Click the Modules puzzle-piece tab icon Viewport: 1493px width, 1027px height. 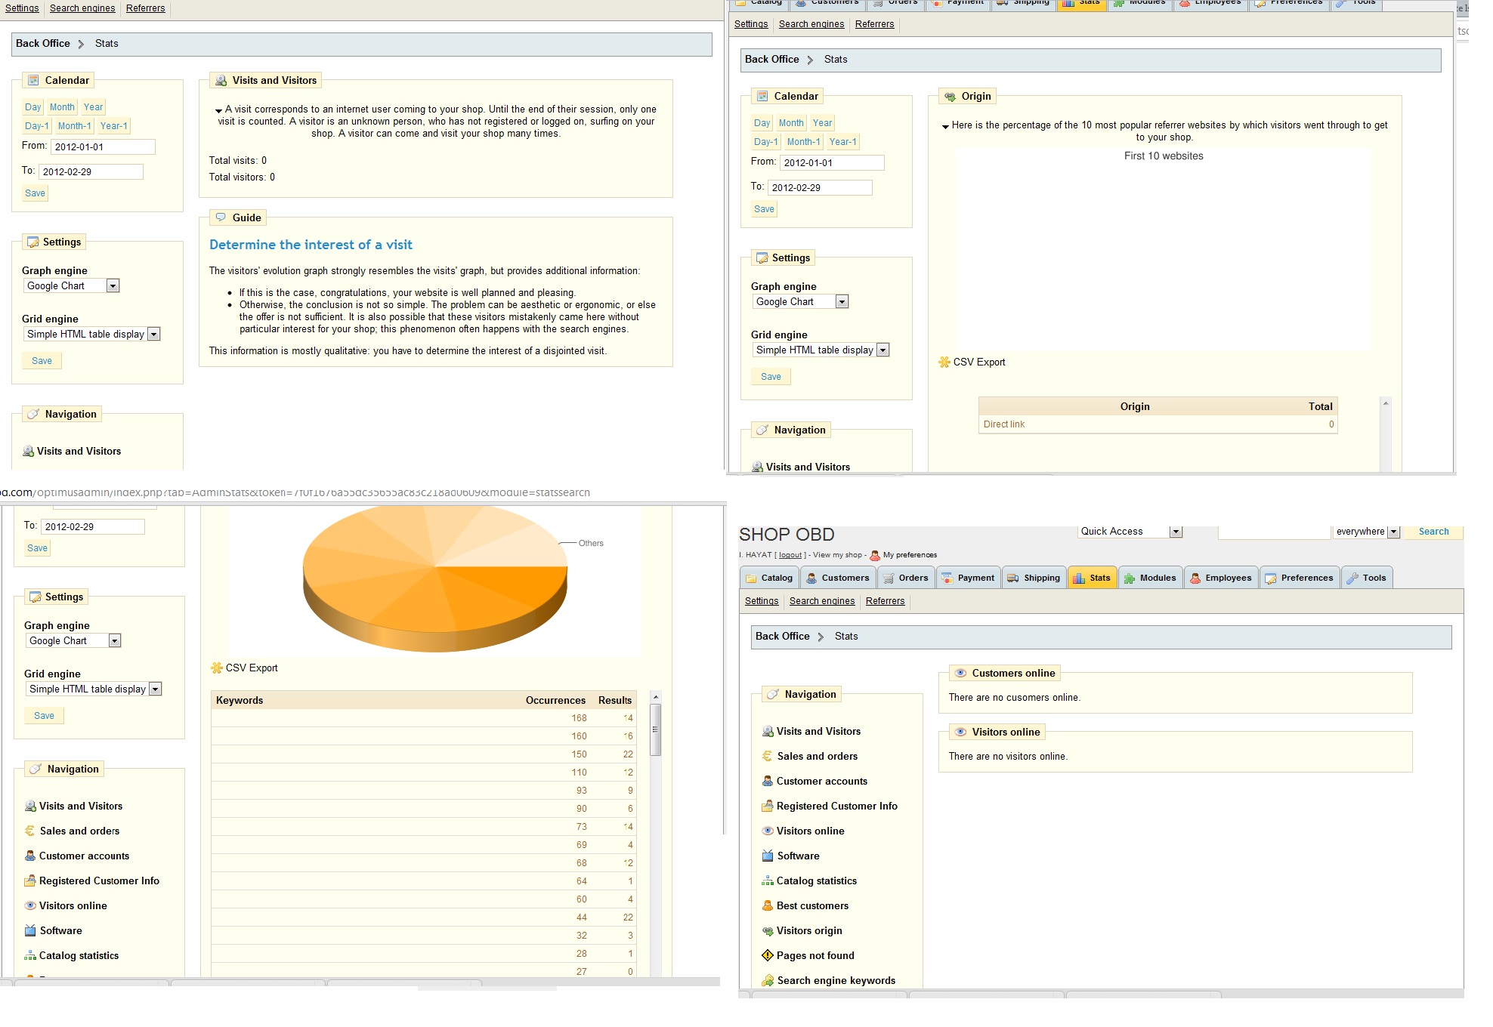(1130, 578)
